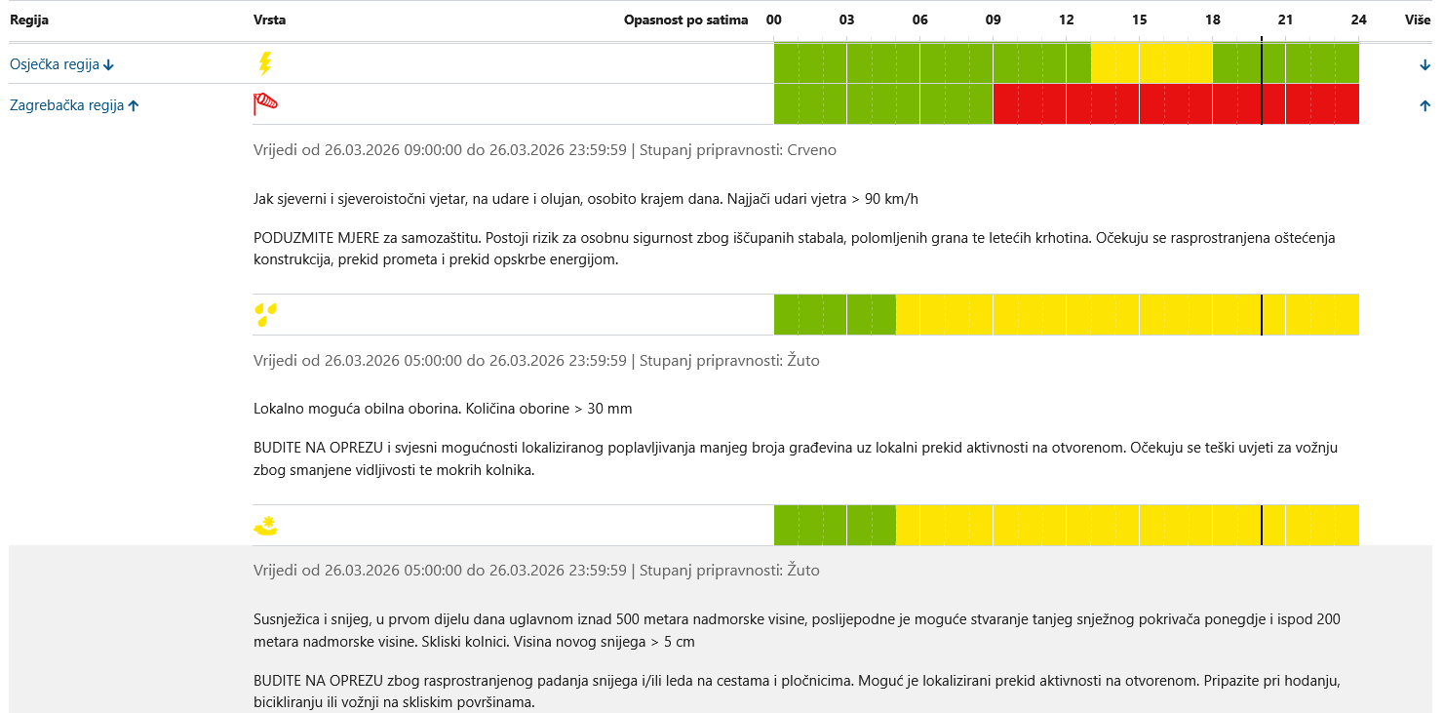Click the current-time marker on the wind bar
The image size is (1444, 713).
point(1262,104)
